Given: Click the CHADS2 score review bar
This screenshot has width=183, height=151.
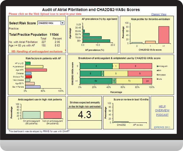Looking at the screenshot, I should click(121, 122).
